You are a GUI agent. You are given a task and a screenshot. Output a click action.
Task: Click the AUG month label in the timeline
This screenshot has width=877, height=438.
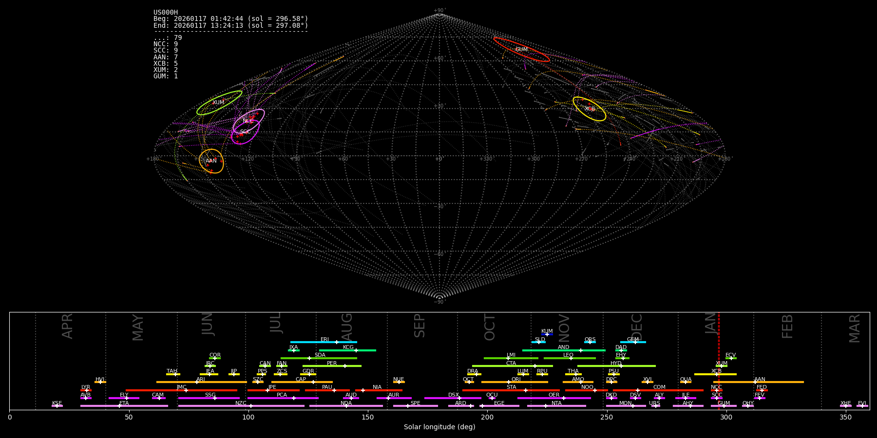pyautogui.click(x=346, y=326)
